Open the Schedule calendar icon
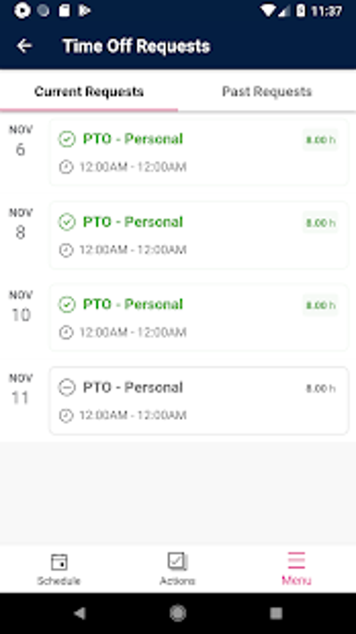 tap(59, 562)
